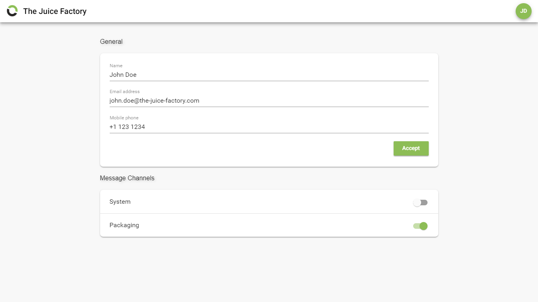538x302 pixels.
Task: Edit the Name field John Doe
Action: tap(269, 75)
